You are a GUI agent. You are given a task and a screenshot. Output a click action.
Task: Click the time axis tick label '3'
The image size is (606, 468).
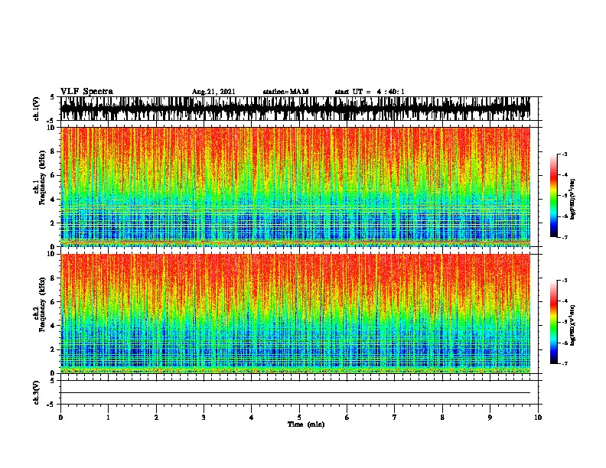point(204,417)
